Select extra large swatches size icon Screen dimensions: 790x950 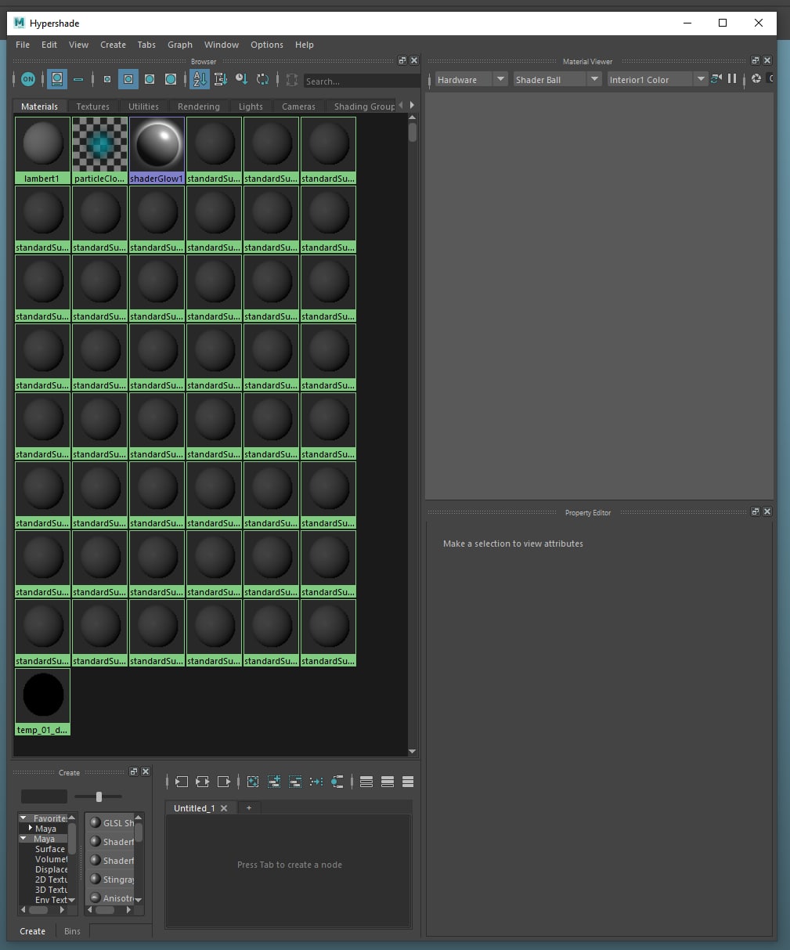coord(171,79)
